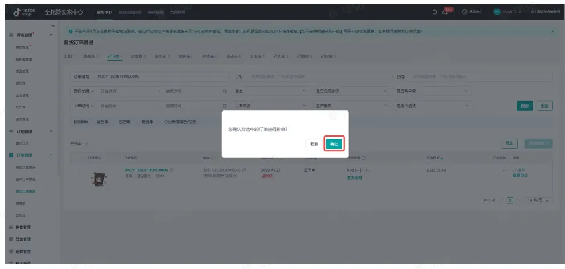Open the 首单 dropdown
565x269 pixels.
click(271, 91)
